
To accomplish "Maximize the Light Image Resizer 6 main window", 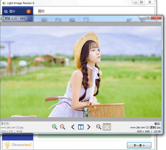I will tap(142, 2).
